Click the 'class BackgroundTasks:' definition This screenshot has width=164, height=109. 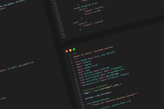98,101
